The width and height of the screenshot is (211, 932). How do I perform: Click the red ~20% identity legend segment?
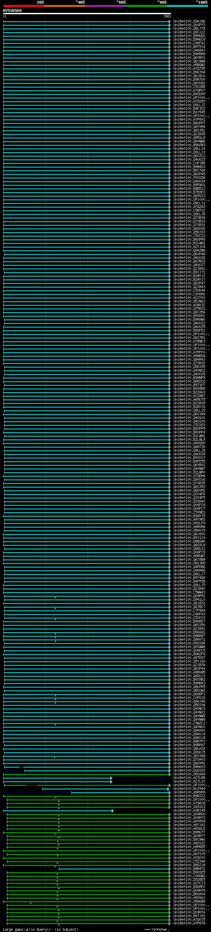pos(24,6)
